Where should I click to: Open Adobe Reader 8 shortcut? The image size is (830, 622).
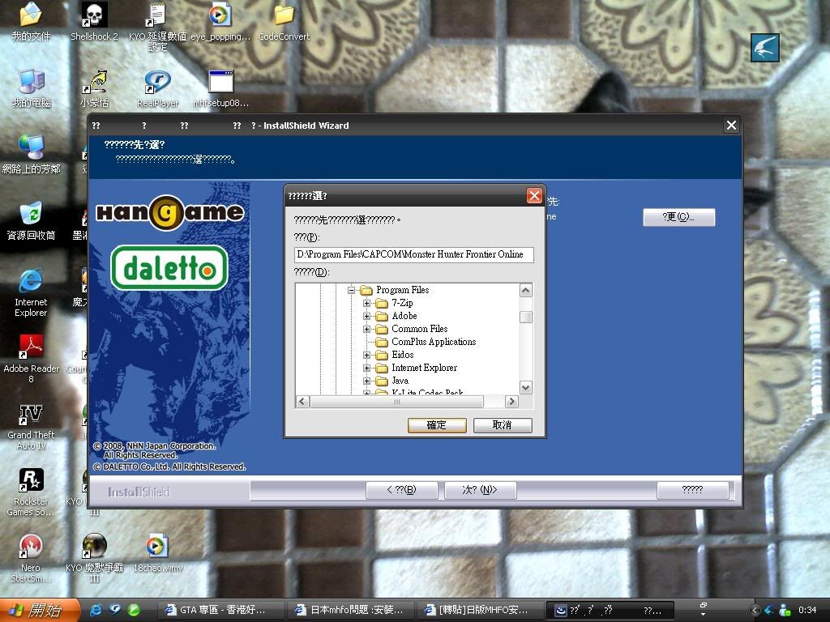tap(32, 359)
